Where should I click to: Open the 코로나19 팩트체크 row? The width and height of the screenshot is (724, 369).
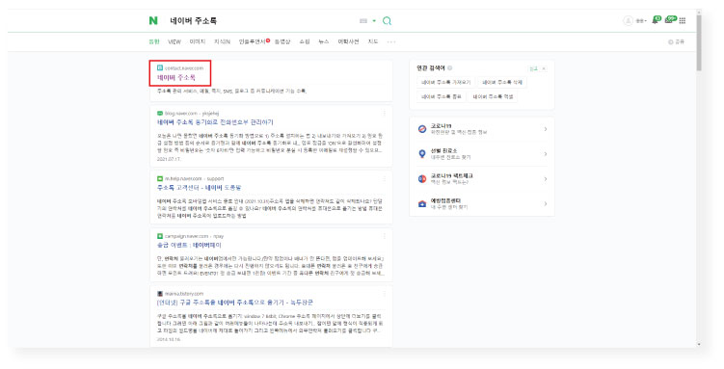(482, 179)
